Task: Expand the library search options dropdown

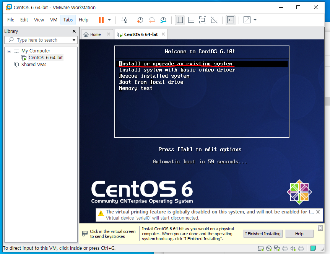Action: click(74, 40)
